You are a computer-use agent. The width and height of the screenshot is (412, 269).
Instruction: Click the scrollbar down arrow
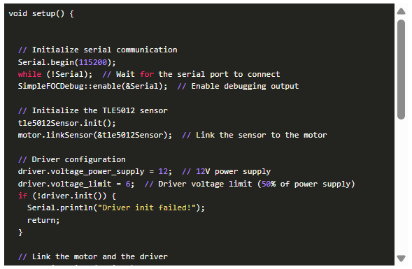[401, 259]
